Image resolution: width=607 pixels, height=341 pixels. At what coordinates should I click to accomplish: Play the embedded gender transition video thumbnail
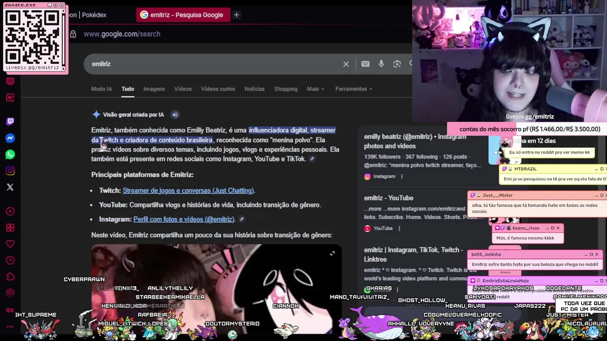[x=216, y=289]
